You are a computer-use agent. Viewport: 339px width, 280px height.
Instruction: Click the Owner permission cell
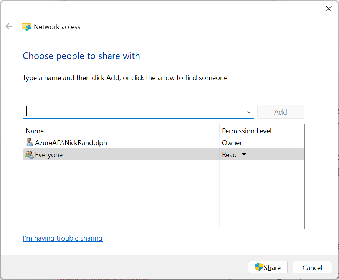pyautogui.click(x=232, y=143)
